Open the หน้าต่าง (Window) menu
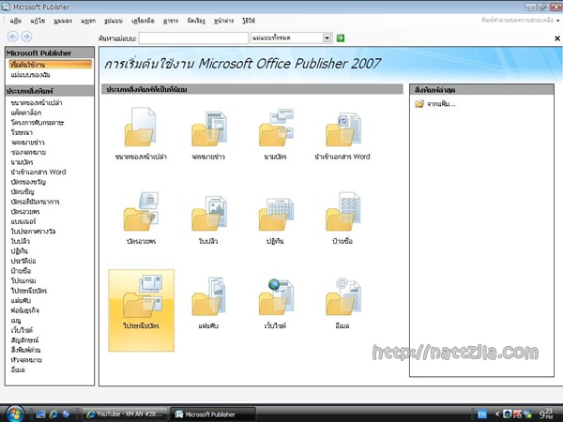Viewport: 563px width, 422px height. click(223, 21)
